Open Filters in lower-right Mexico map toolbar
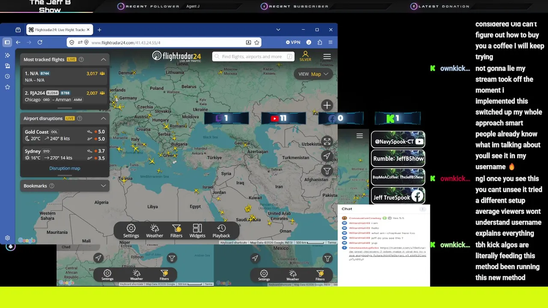The width and height of the screenshot is (548, 308). click(320, 275)
